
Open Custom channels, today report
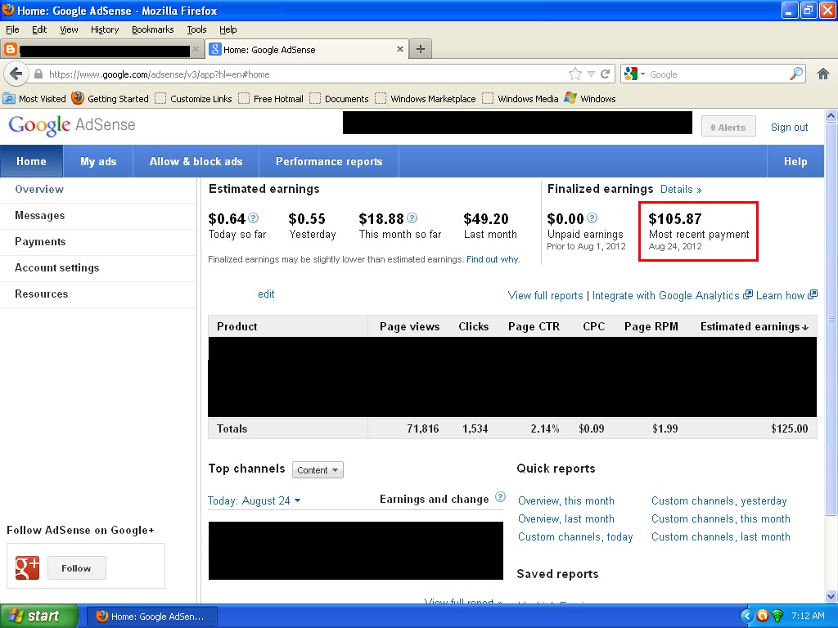pos(575,536)
